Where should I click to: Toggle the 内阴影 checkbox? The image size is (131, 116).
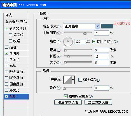point(6,53)
